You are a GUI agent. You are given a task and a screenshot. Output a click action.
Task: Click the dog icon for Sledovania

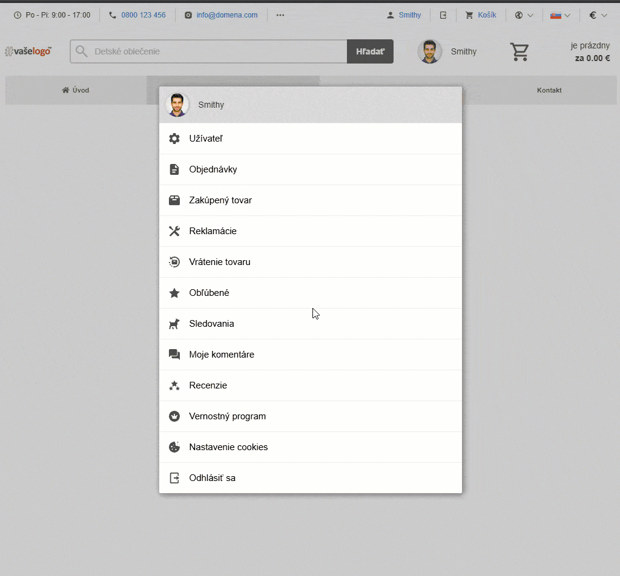[x=174, y=324]
